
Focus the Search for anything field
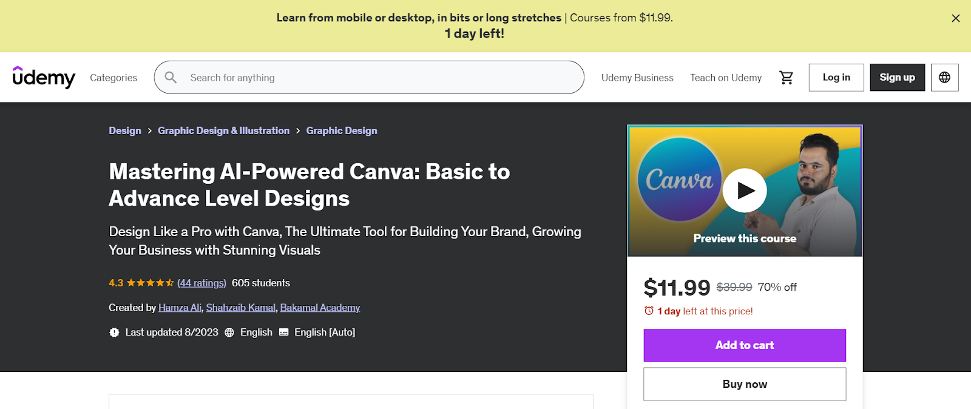coord(369,78)
